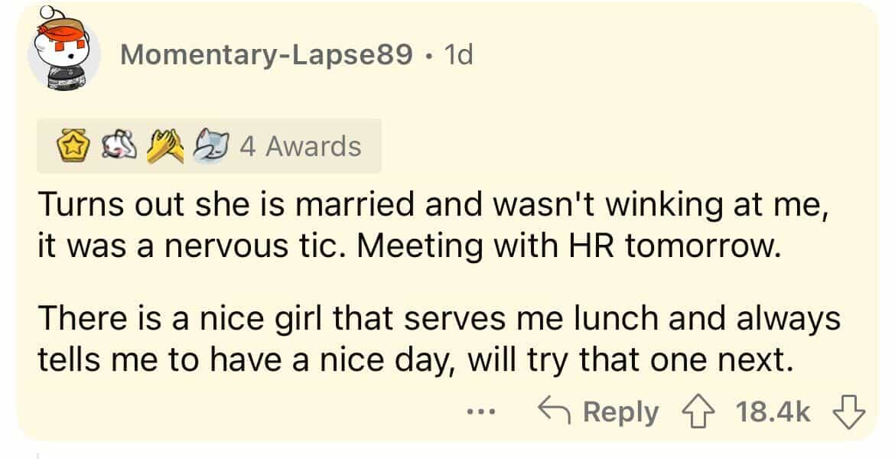The width and height of the screenshot is (895, 459).
Task: Open the Momentary-Lapse89 username profile link
Action: click(266, 54)
